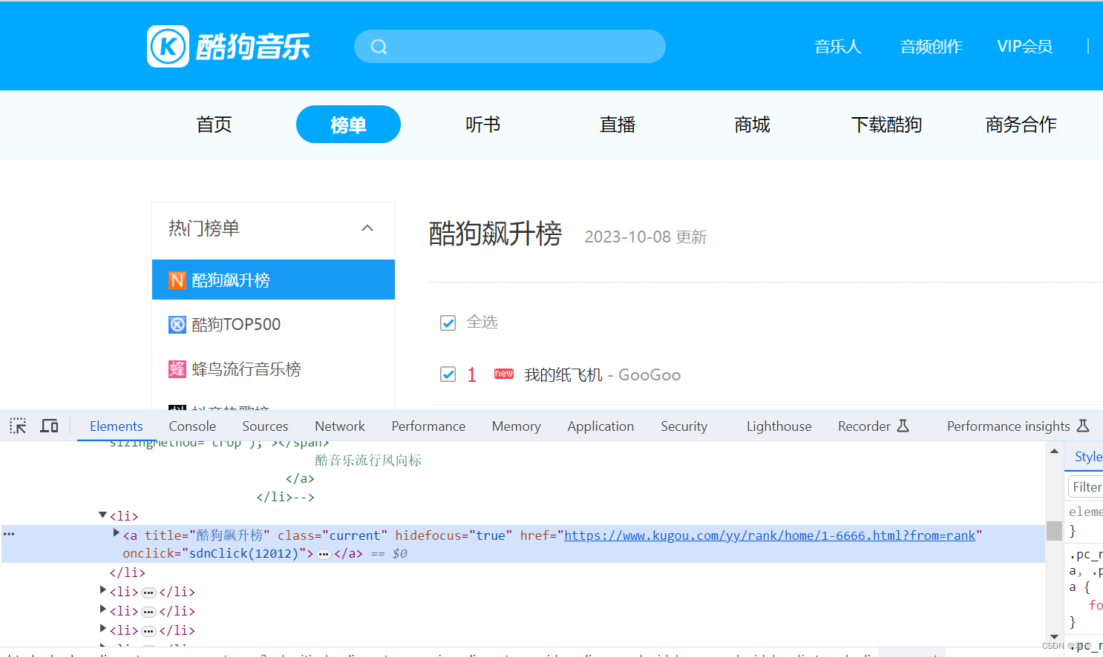Uncheck the checkbox for song 我的纸飞机
1103x657 pixels.
[448, 374]
